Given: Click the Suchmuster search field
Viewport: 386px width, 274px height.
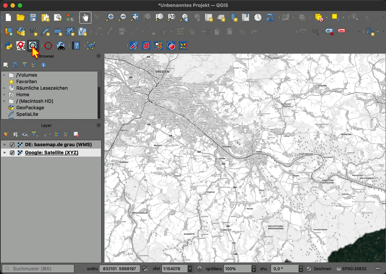Looking at the screenshot, I should click(41, 269).
